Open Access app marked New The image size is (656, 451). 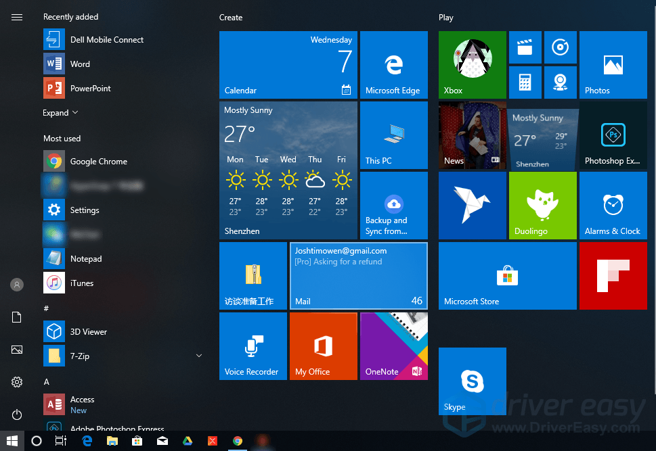[x=121, y=404]
